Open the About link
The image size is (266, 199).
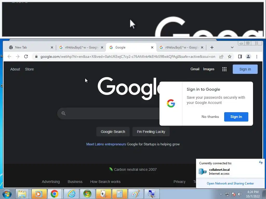[x=15, y=69]
